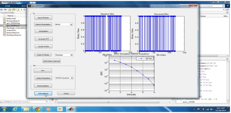Click the Command Window prompt
231x113 pixels.
point(56,100)
